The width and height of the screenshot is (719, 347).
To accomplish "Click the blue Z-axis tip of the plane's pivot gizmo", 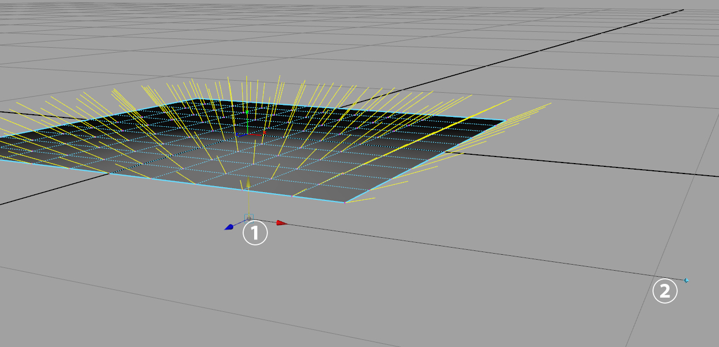I will [x=238, y=134].
